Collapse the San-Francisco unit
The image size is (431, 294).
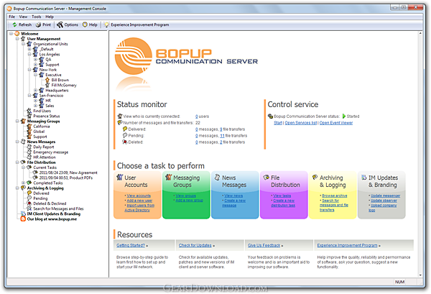tap(29, 96)
